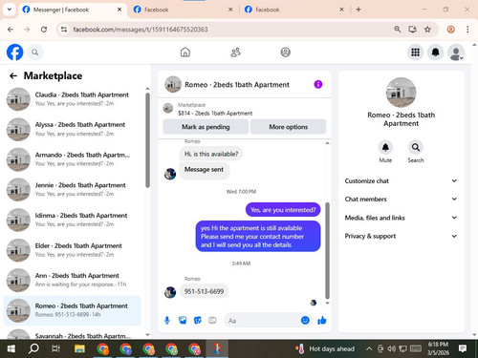478x358 pixels.
Task: Mute this conversation bell icon
Action: [x=385, y=147]
